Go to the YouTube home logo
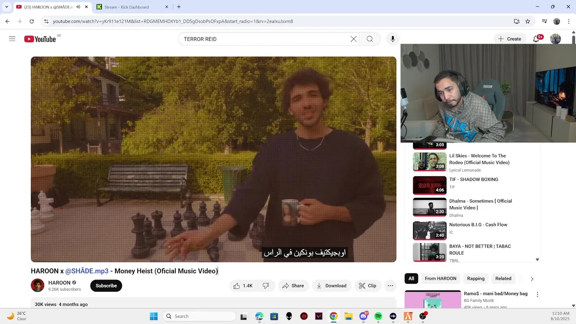Screen dimensions: 576x324 point(40,39)
